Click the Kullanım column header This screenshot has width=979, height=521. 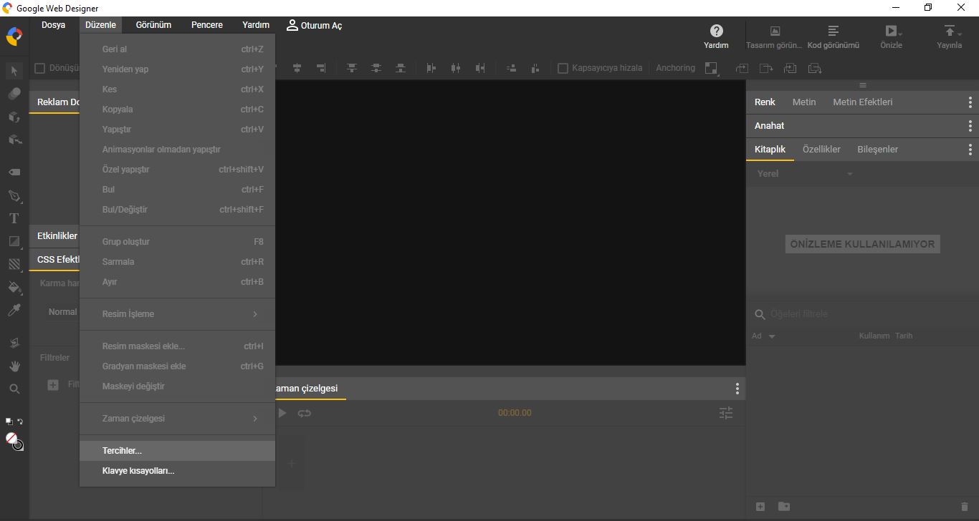874,336
